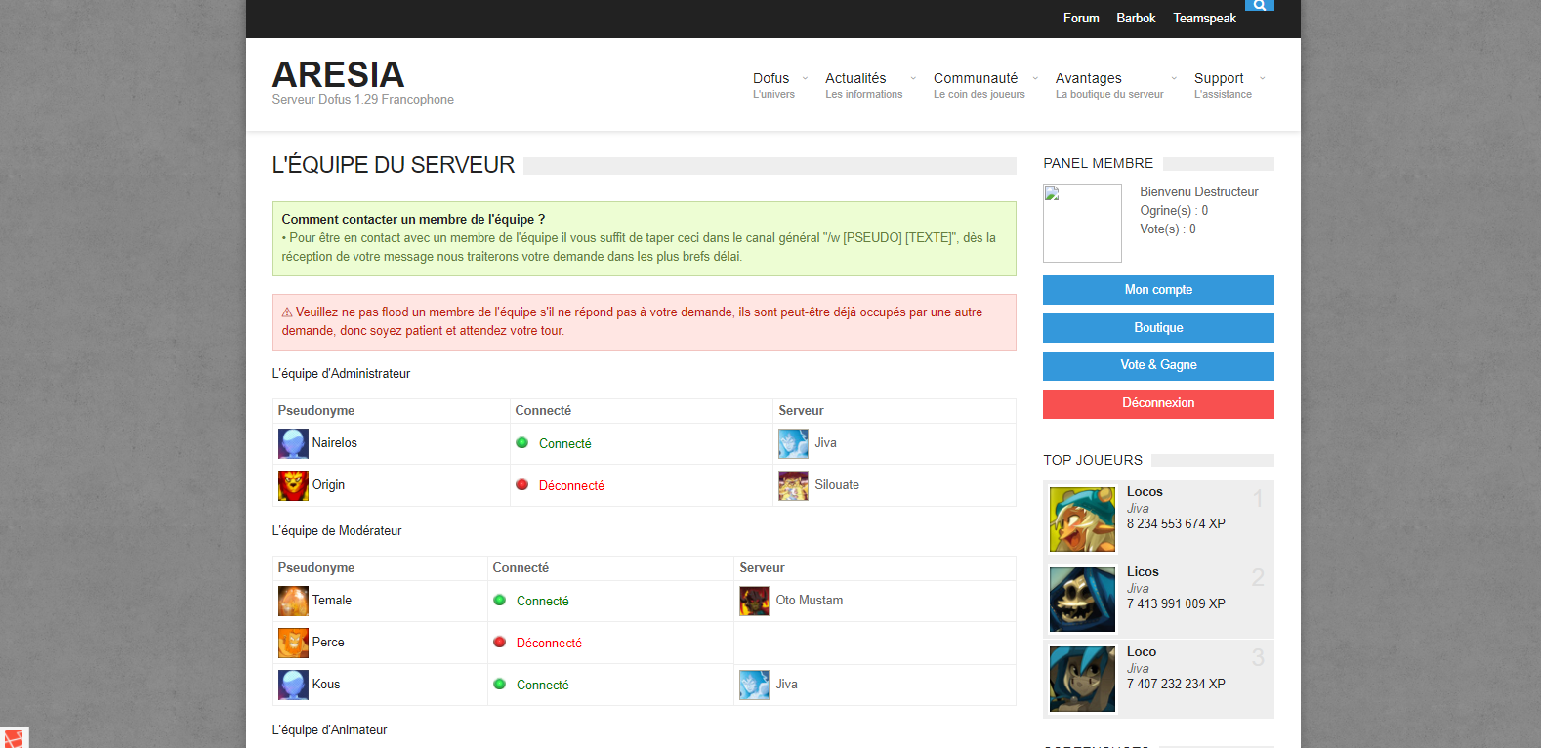Click Temale pseudonym text
This screenshot has width=1541, height=748.
332,601
